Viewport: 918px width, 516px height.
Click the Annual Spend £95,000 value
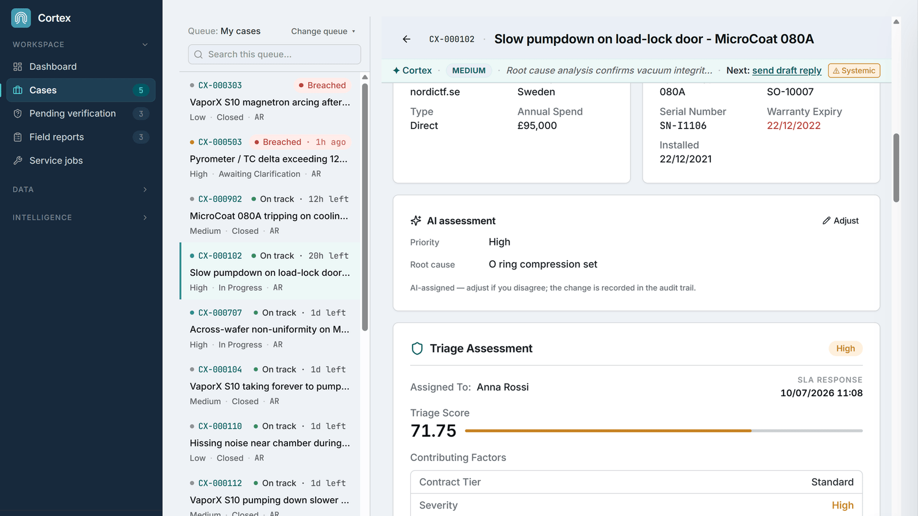coord(537,126)
